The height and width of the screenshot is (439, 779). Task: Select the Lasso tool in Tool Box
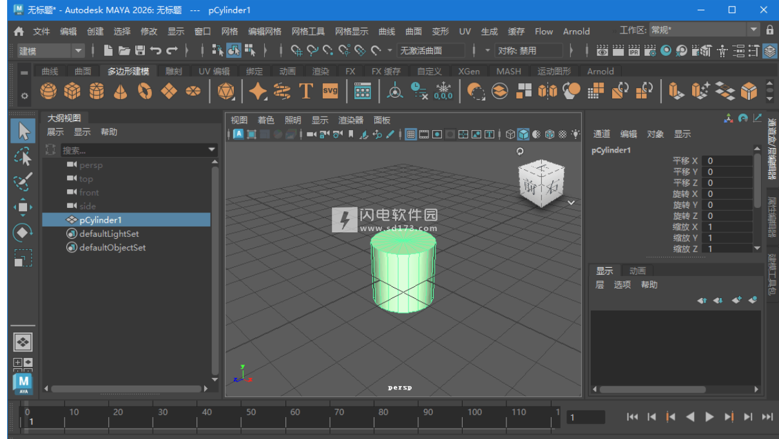tap(23, 156)
